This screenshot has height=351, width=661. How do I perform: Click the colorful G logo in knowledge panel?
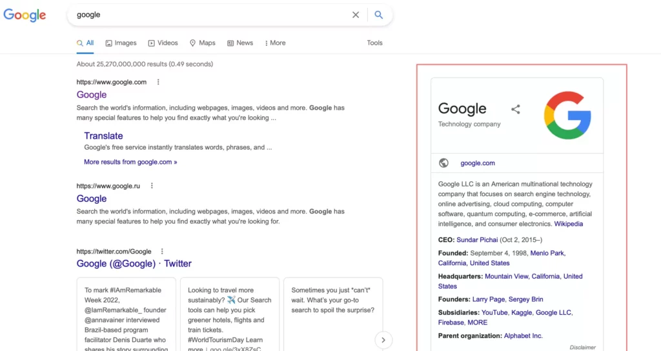567,115
